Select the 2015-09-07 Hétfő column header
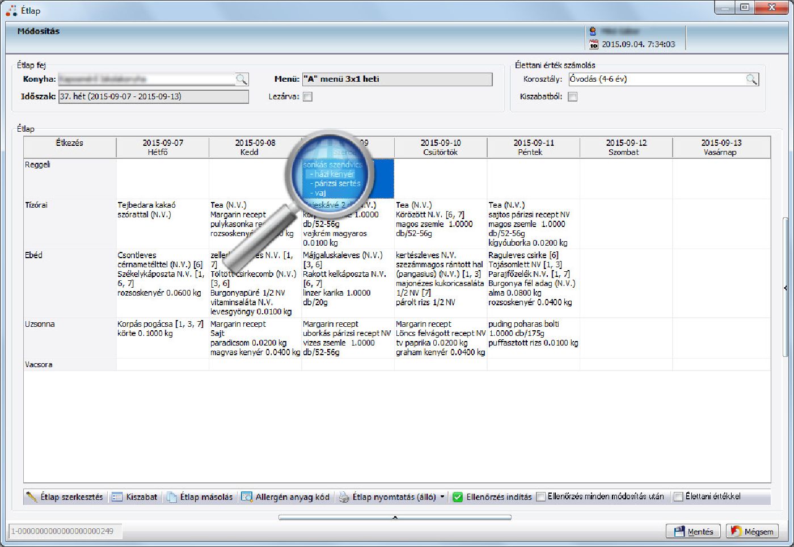 (162, 148)
